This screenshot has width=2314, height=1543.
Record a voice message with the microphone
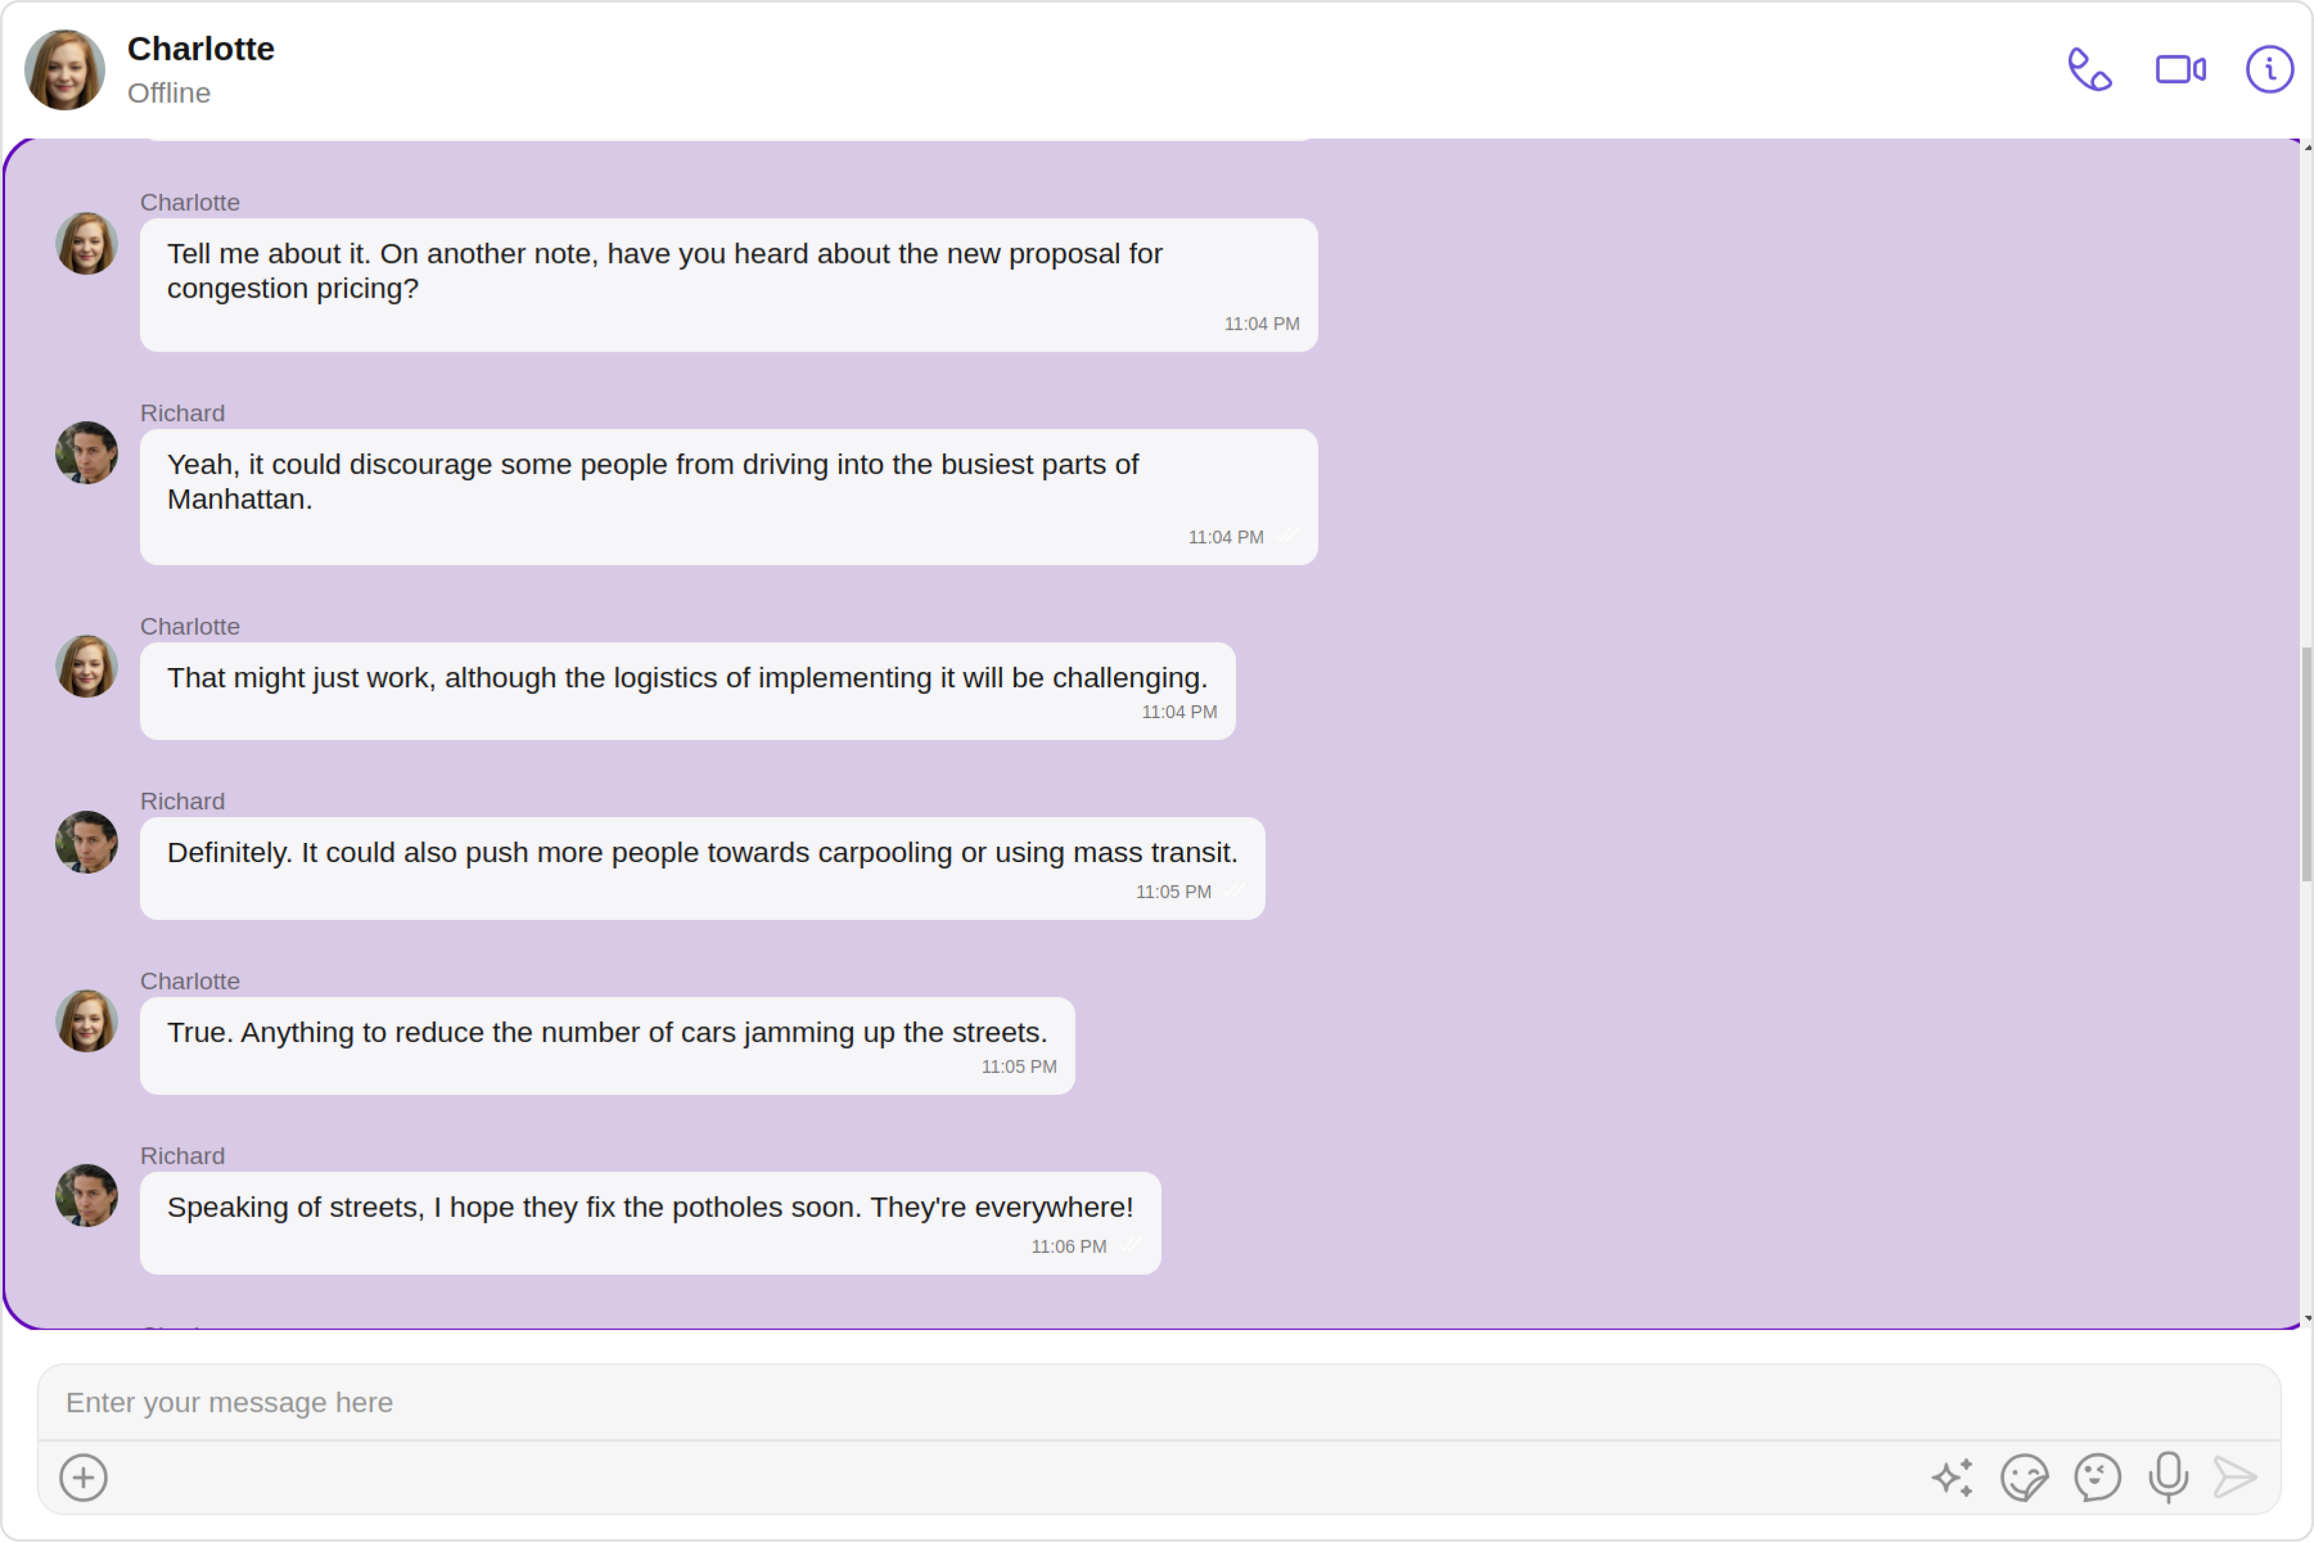[2168, 1477]
